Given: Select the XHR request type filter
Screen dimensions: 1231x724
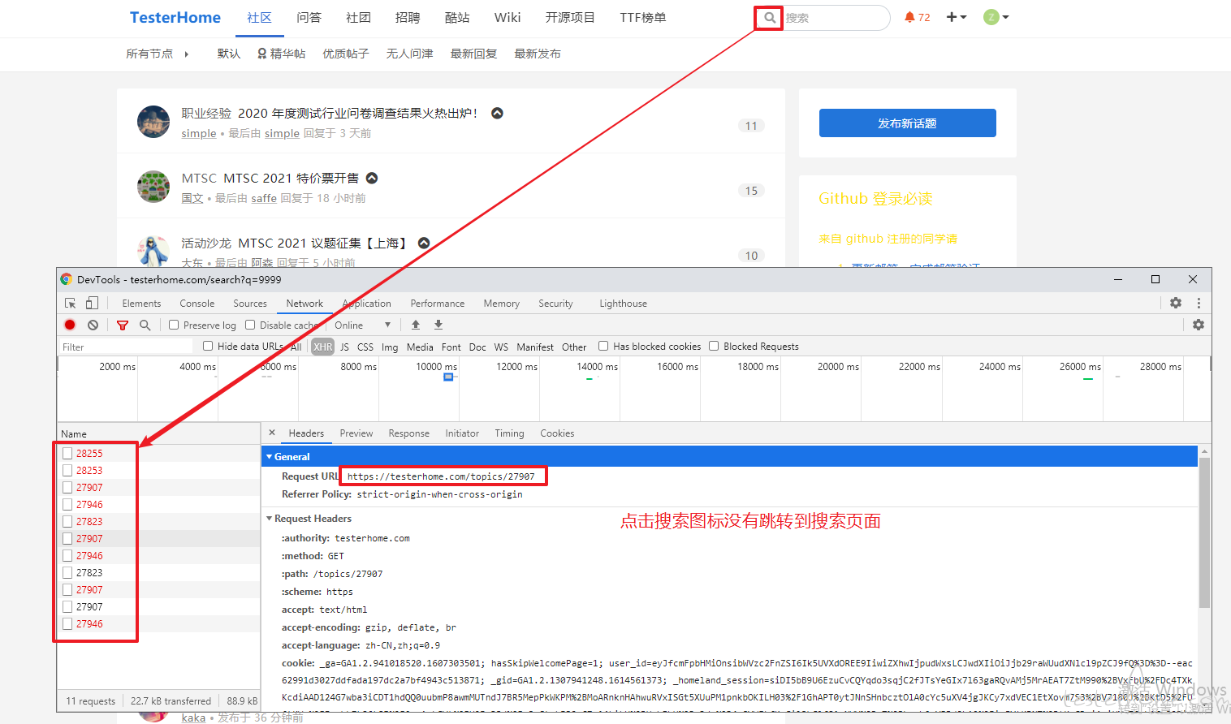Looking at the screenshot, I should (x=323, y=347).
